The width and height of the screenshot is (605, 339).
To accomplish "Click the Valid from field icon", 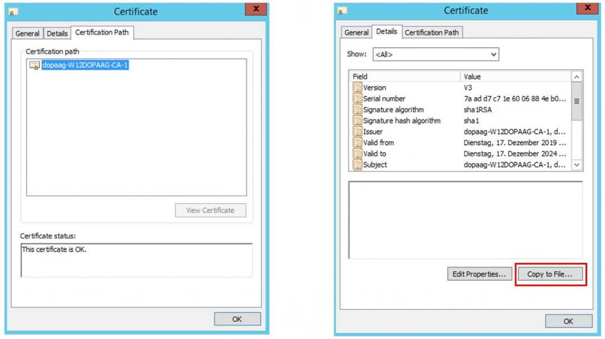I will [357, 143].
